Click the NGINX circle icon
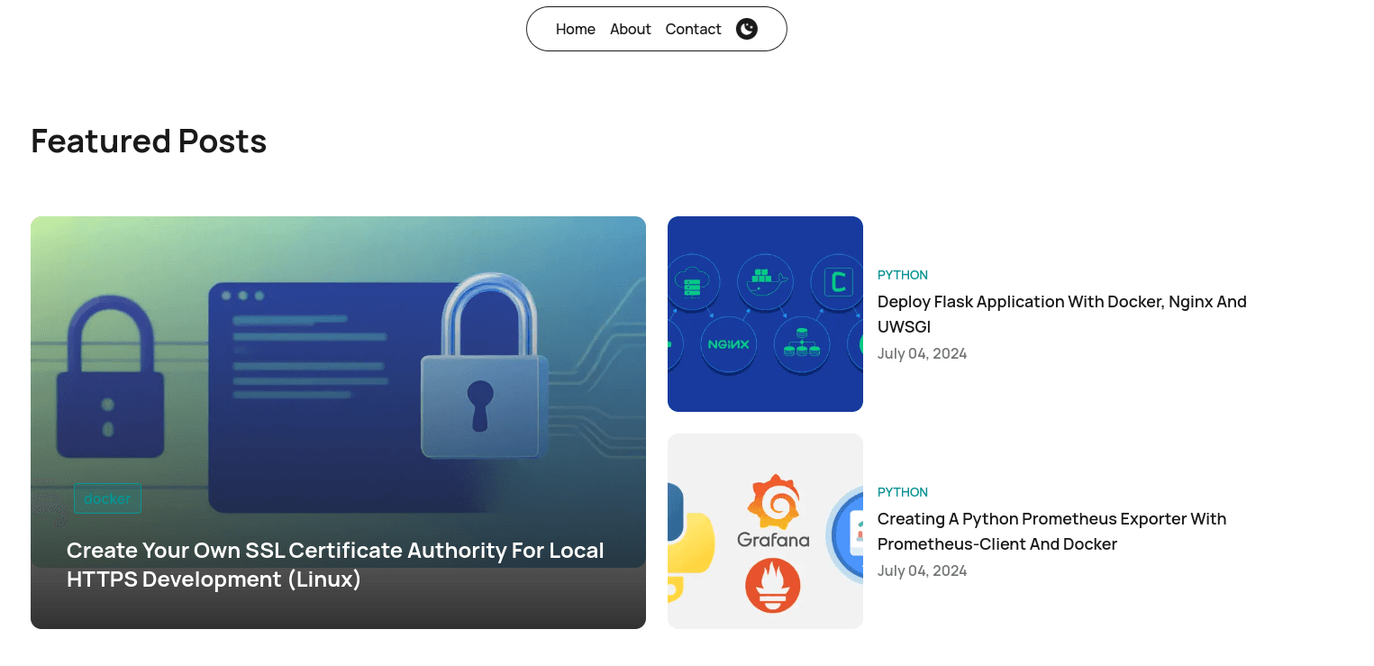Image resolution: width=1374 pixels, height=666 pixels. click(728, 344)
